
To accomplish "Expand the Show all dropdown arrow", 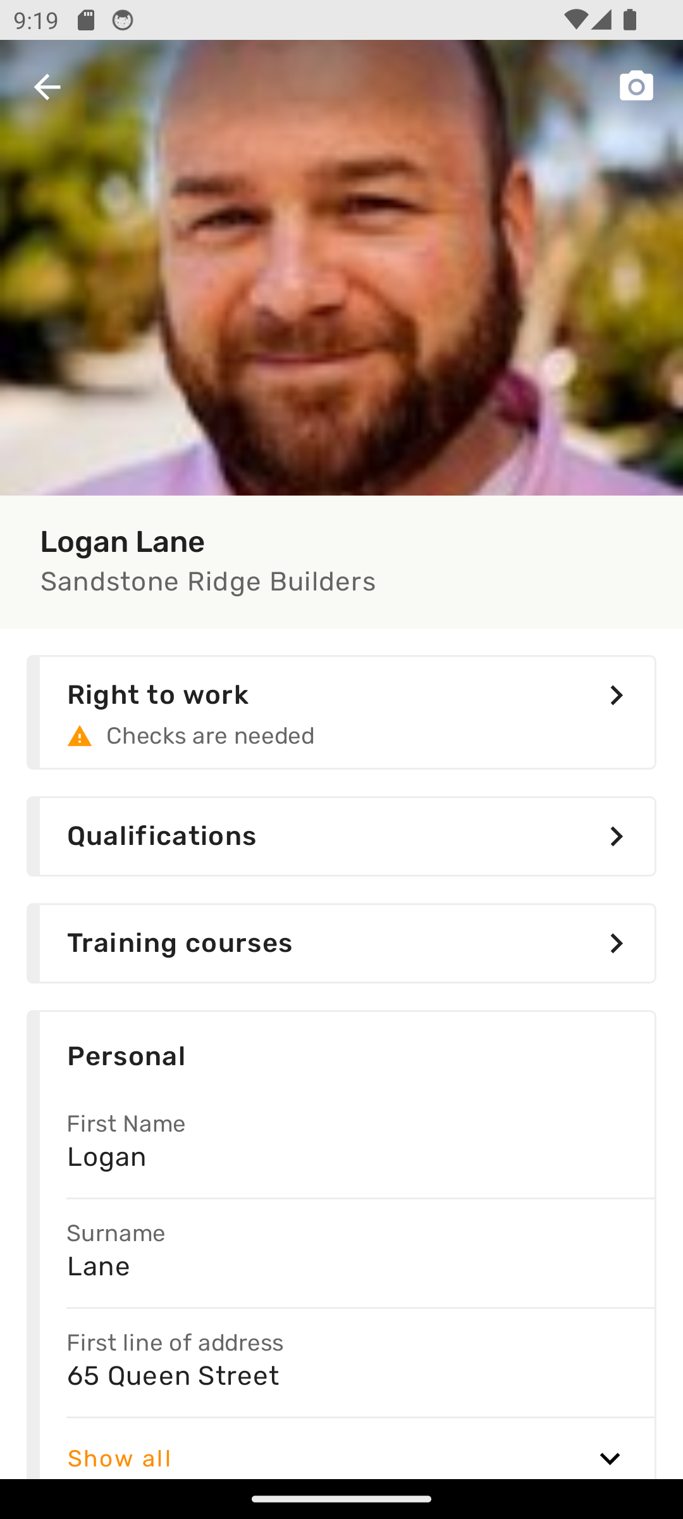I will tap(610, 1458).
